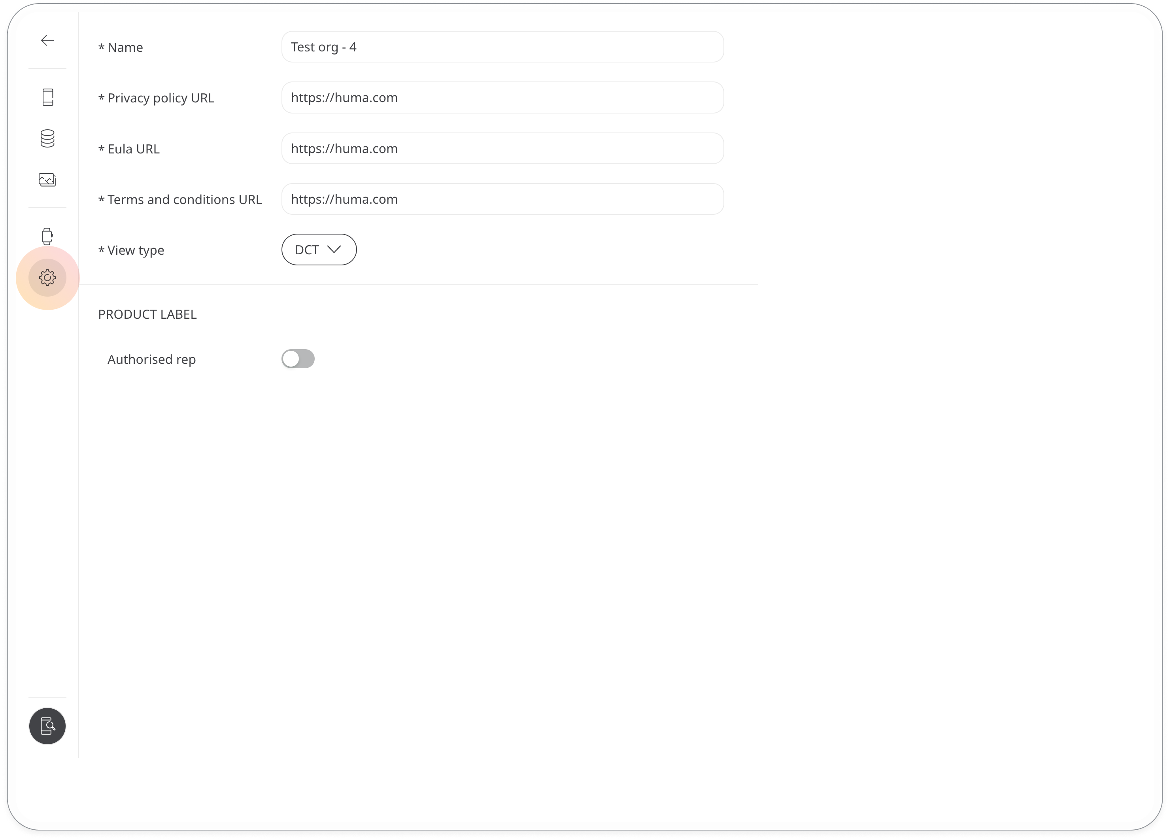Click the Privacy policy URL field
Viewport: 1169px width, 840px height.
(x=502, y=97)
